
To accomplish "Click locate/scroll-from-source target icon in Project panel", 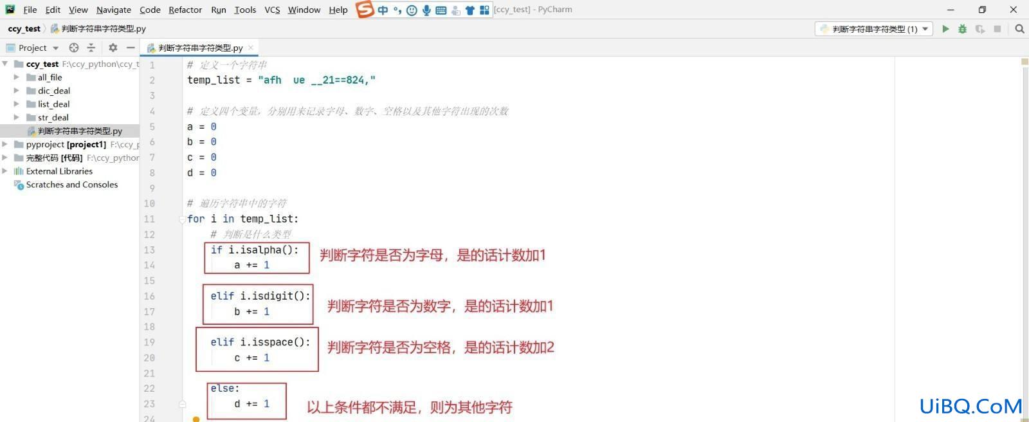I will tap(74, 48).
